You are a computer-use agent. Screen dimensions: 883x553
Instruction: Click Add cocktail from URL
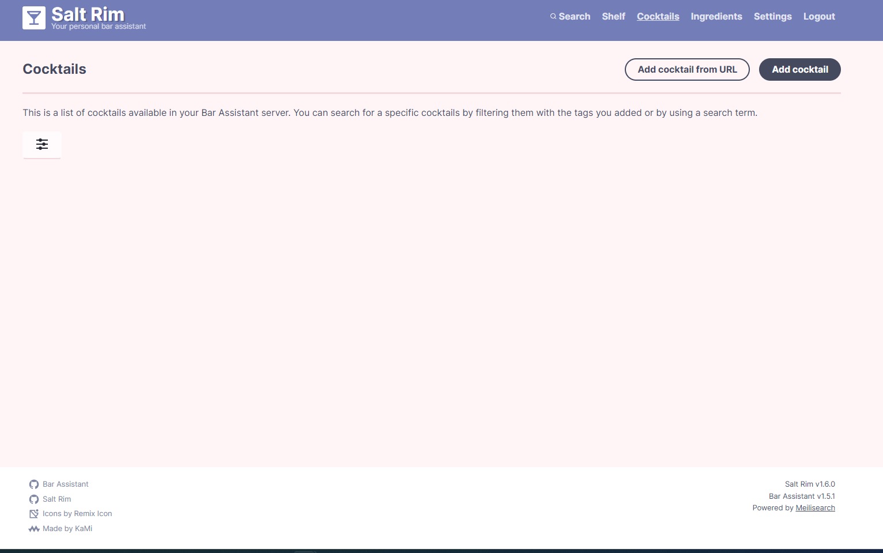click(687, 69)
